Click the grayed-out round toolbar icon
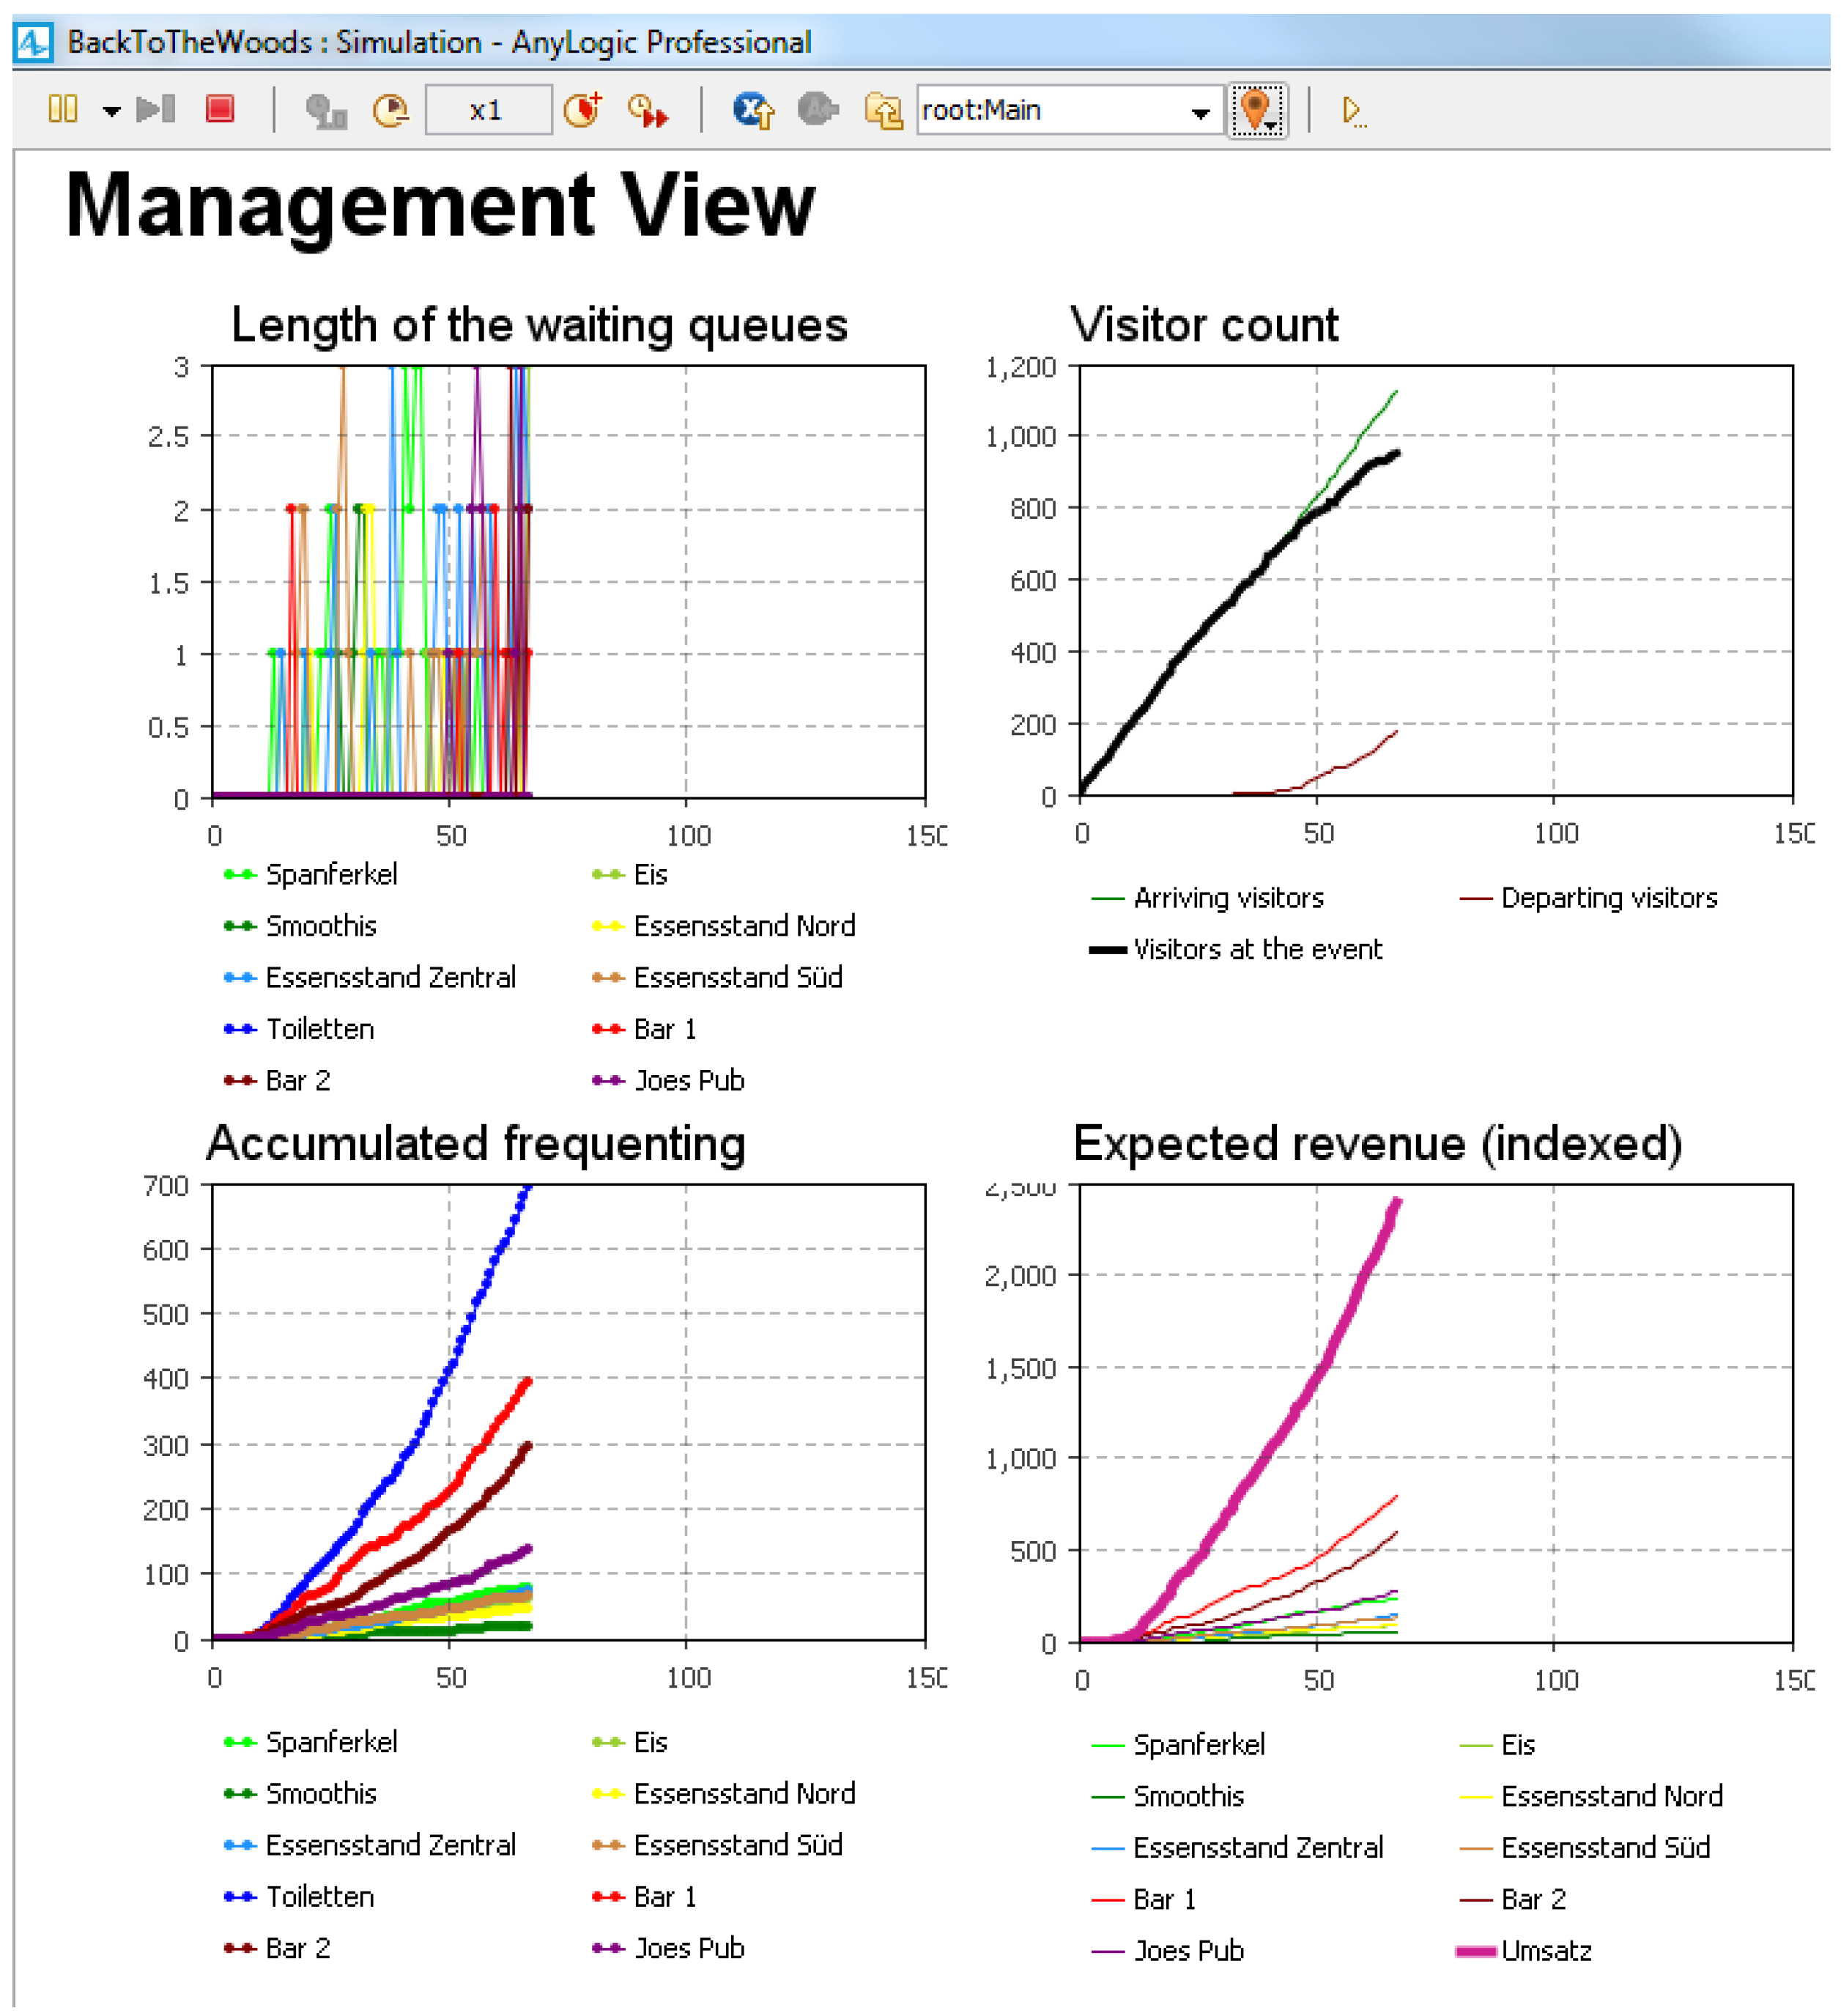 [x=818, y=108]
